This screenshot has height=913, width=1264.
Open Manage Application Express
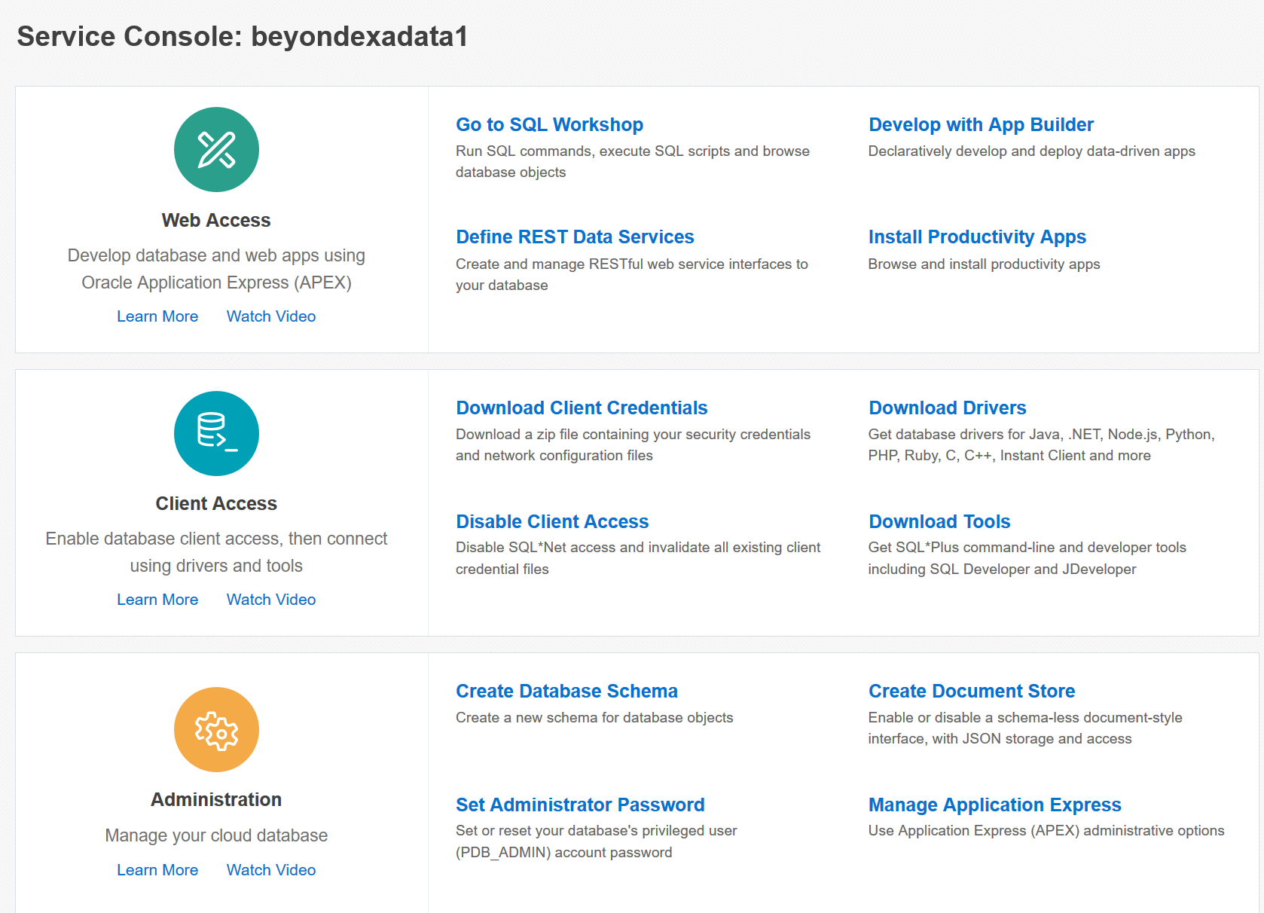[x=994, y=805]
